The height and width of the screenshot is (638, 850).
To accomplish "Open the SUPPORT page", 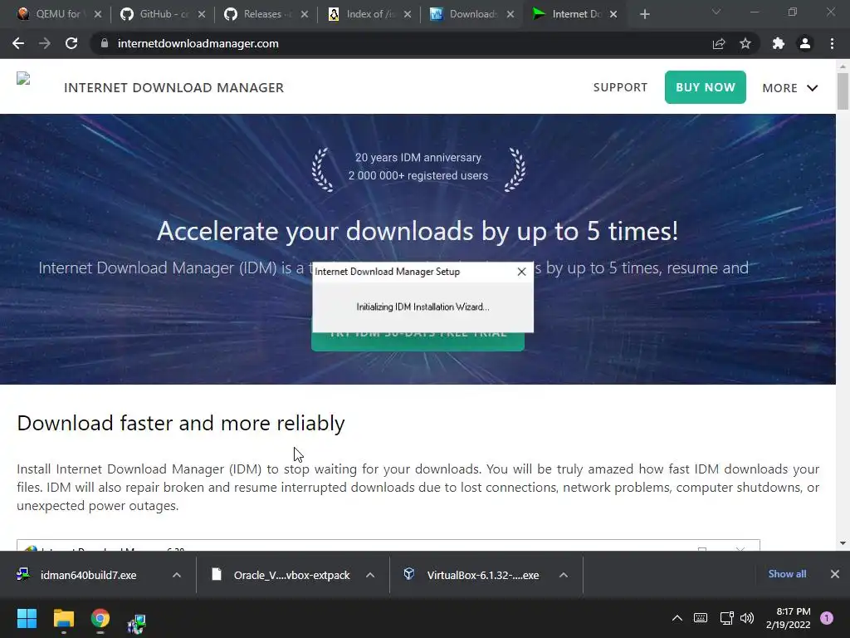I will pos(620,87).
